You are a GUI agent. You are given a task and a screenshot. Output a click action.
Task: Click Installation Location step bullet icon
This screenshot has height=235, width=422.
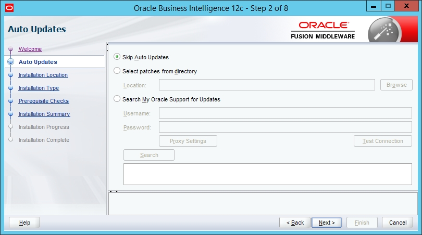tap(11, 75)
